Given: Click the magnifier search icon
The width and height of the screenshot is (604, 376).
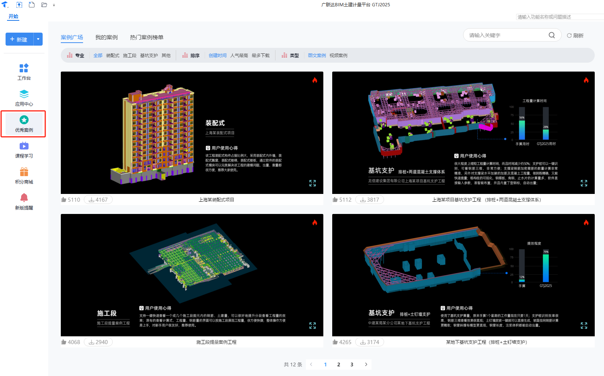Looking at the screenshot, I should [552, 35].
